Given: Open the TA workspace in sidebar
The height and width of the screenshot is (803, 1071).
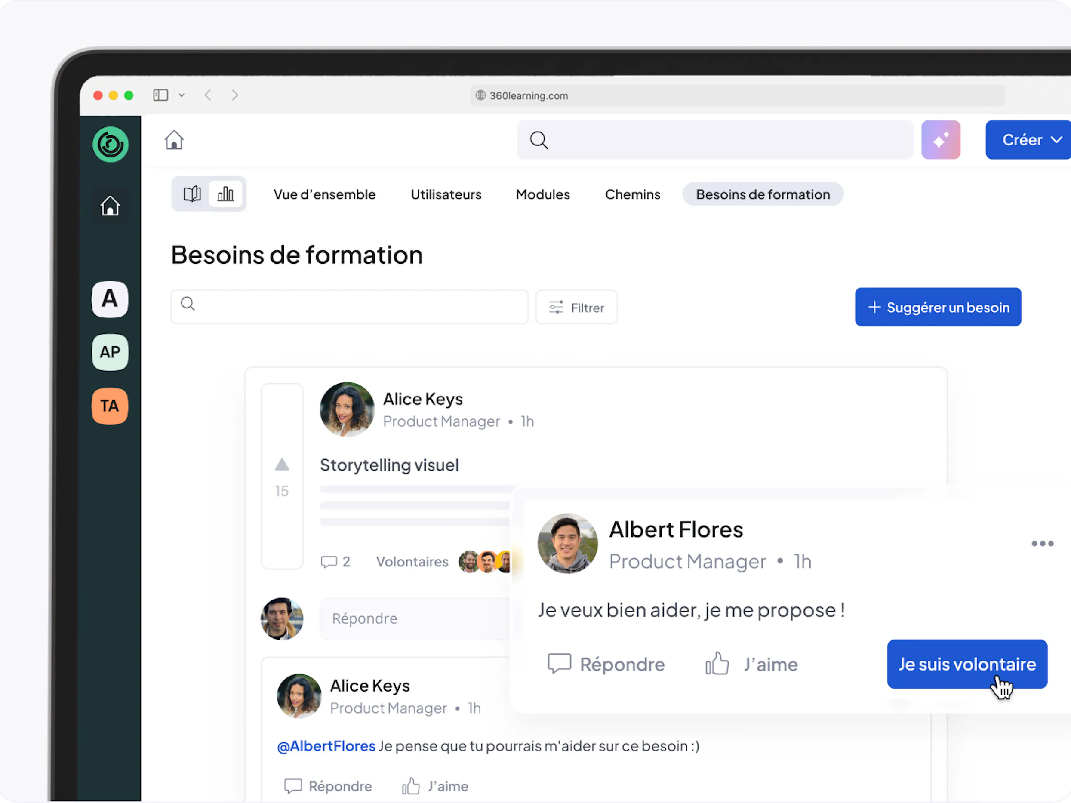Looking at the screenshot, I should click(x=110, y=406).
